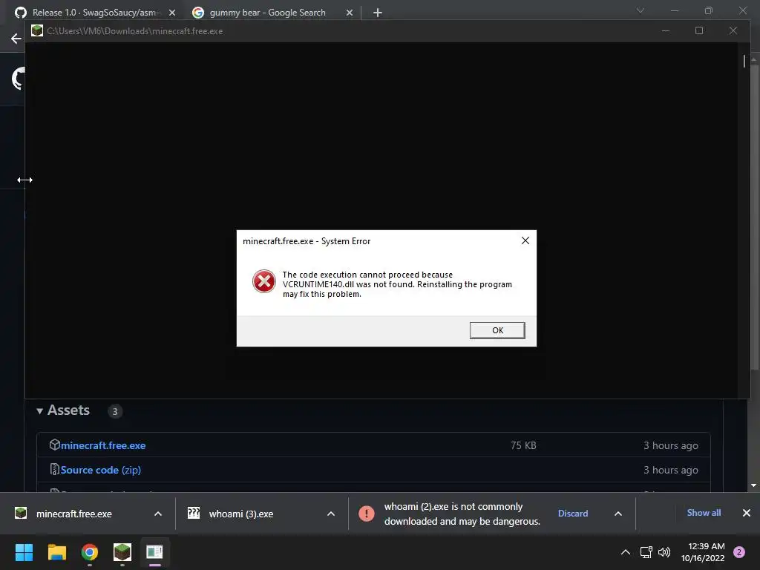The image size is (760, 570).
Task: Collapse the Assets section triangle
Action: coord(40,411)
